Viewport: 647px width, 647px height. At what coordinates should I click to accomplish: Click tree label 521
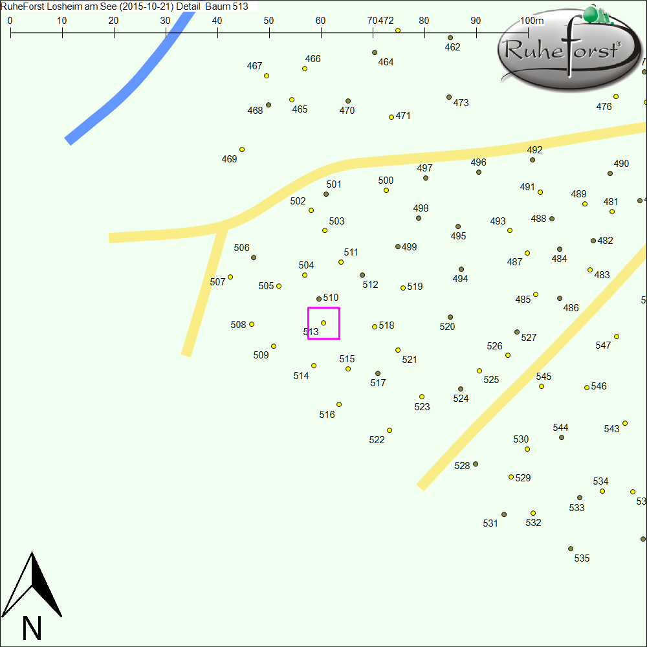410,360
